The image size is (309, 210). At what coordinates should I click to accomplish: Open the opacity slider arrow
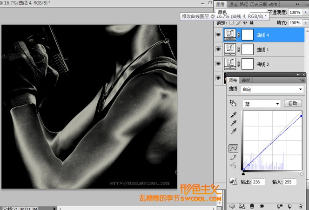(x=306, y=12)
